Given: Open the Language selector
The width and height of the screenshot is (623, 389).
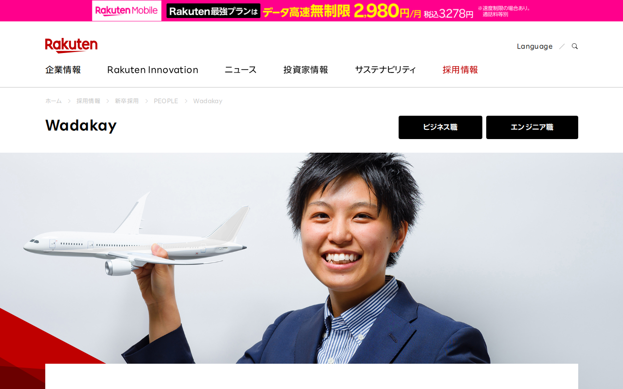Looking at the screenshot, I should click(534, 46).
